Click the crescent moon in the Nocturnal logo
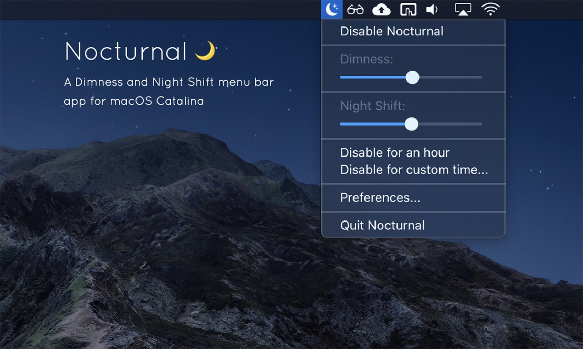Viewport: 583px width, 349px height. pos(206,51)
